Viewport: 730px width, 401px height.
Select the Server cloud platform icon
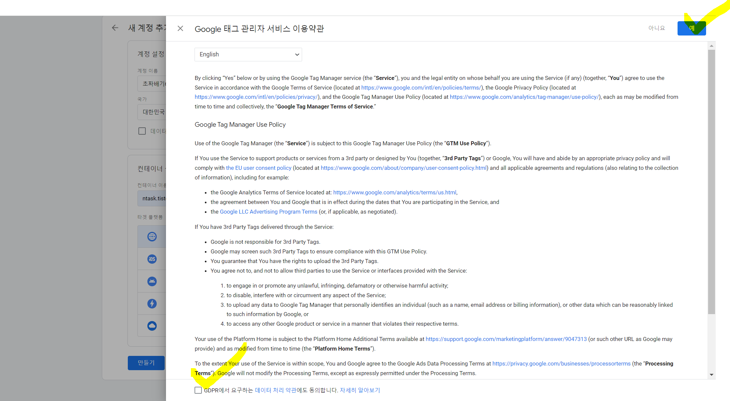point(152,326)
